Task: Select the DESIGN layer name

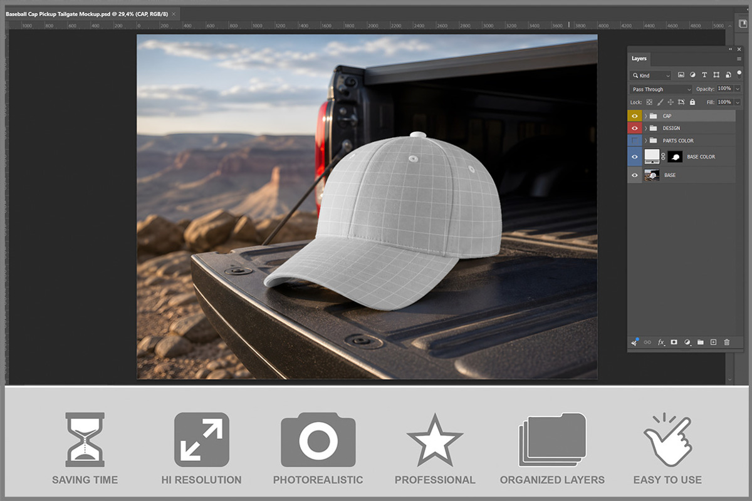Action: tap(671, 128)
